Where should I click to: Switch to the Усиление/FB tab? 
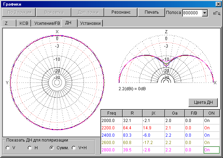tap(47, 23)
